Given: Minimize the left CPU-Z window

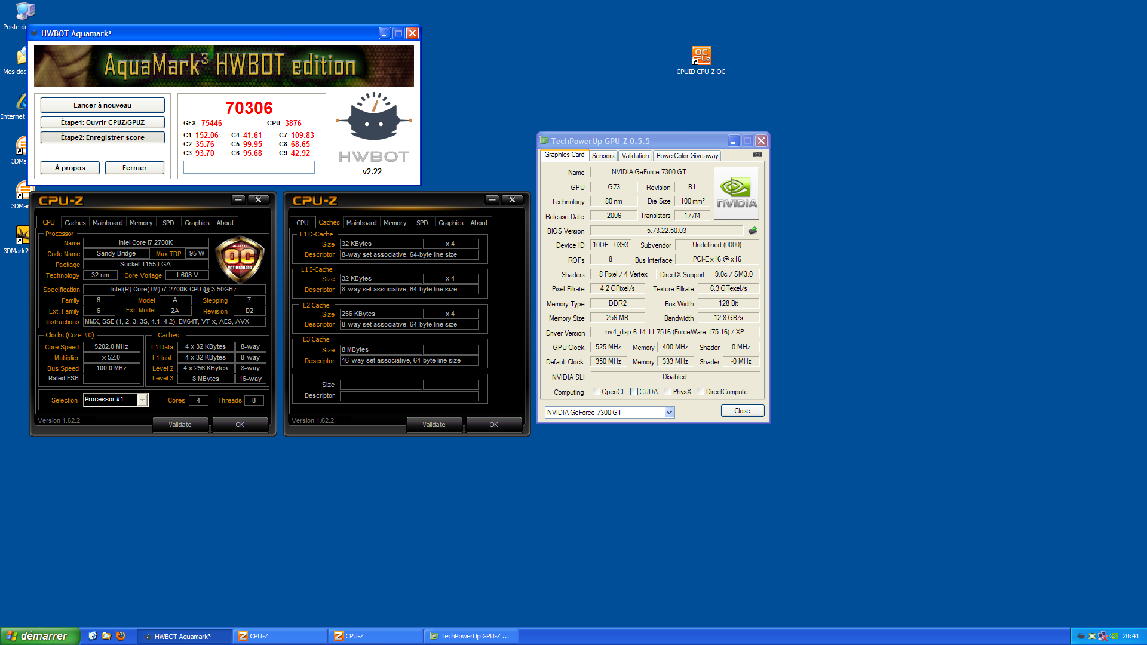Looking at the screenshot, I should point(238,200).
